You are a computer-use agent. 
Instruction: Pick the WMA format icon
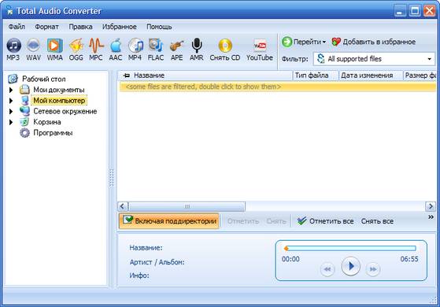55,50
